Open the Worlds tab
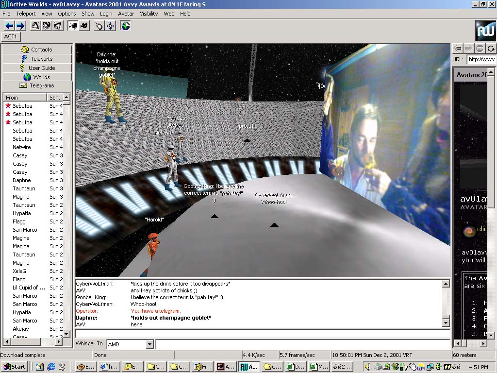The width and height of the screenshot is (497, 373). click(x=37, y=77)
